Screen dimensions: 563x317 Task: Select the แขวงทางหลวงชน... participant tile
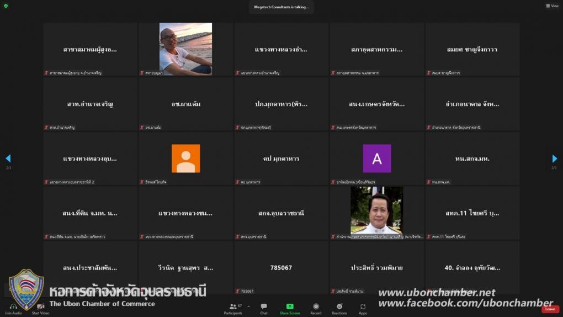(185, 213)
